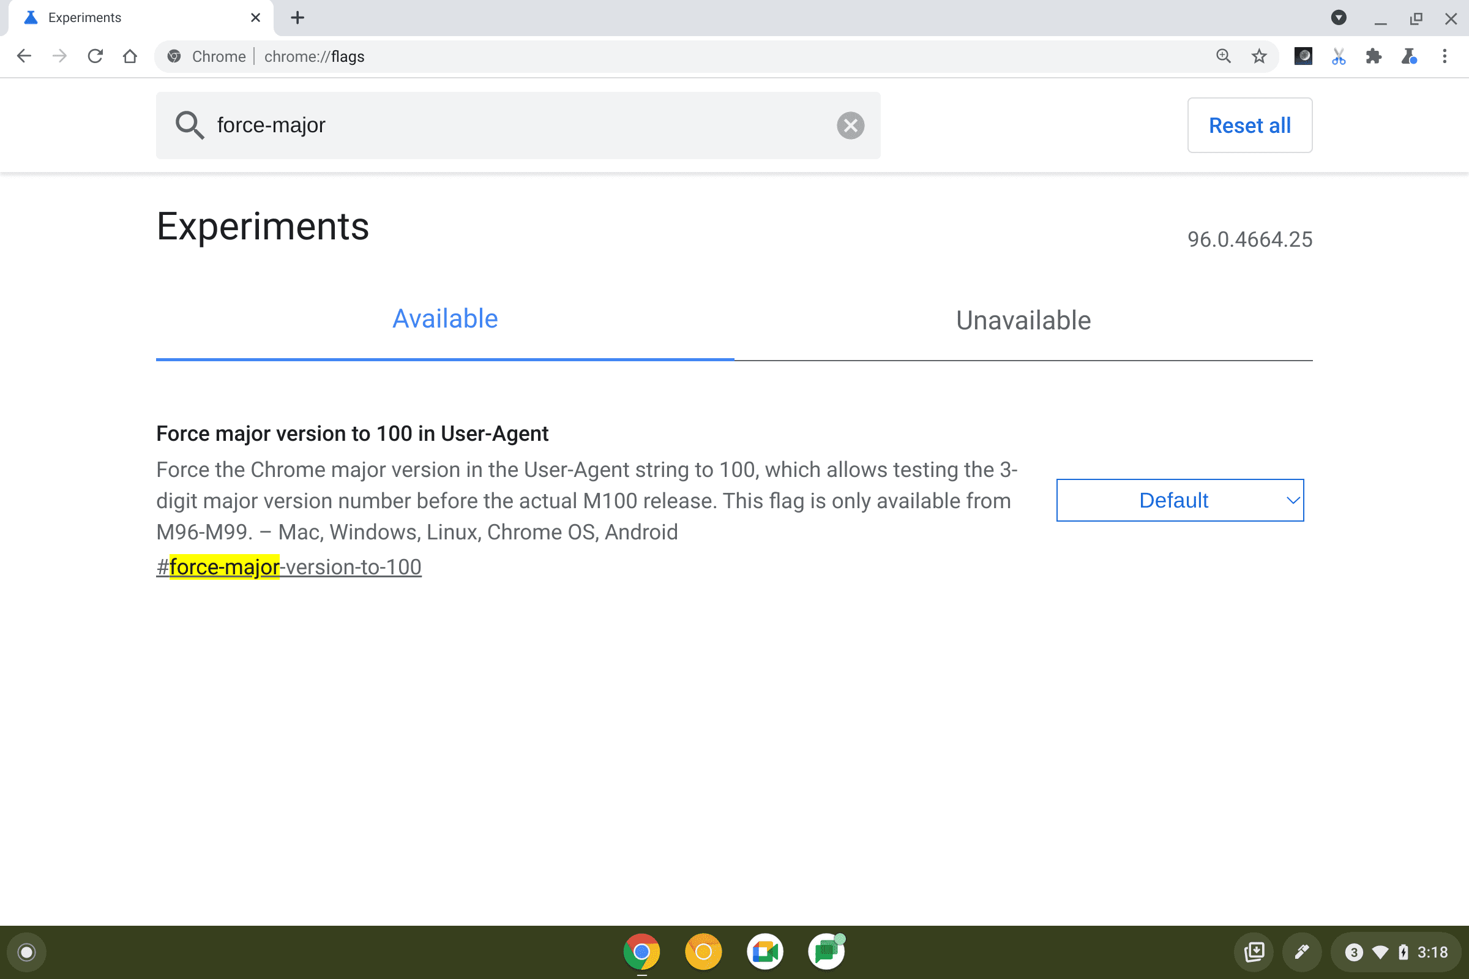The image size is (1469, 979).
Task: Click the Google Meet icon in taskbar
Action: click(x=764, y=951)
